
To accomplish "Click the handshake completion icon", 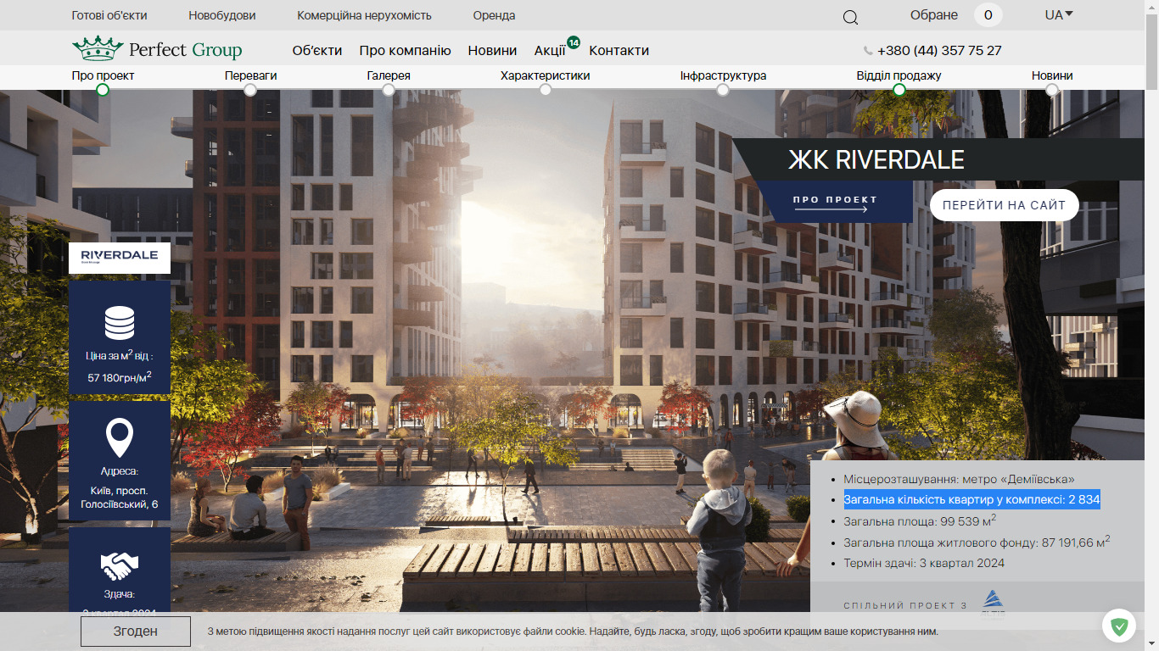I will pyautogui.click(x=120, y=565).
